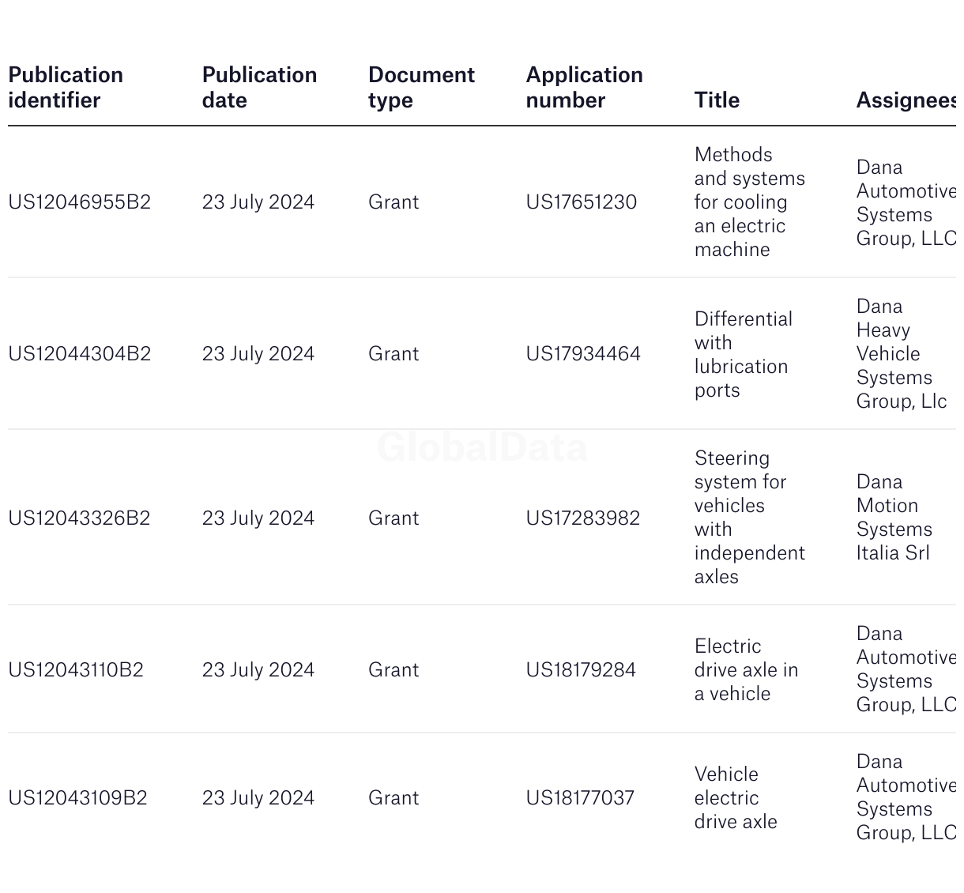Open publication US12043110B2

[76, 670]
